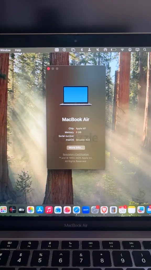The image size is (151, 270).
Task: Open the Window menu
Action: 5,50
